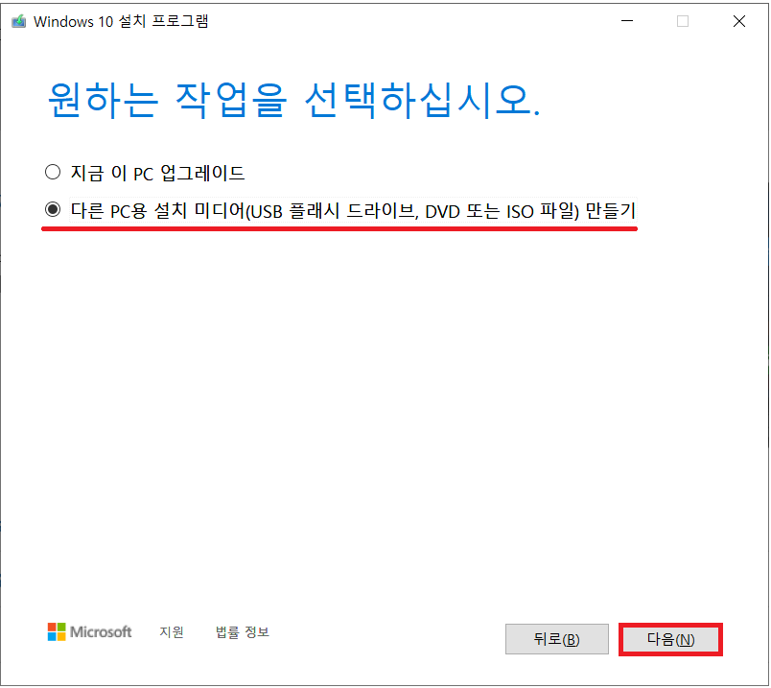Screen dimensions: 771x688
Task: Select '다른 PC용 설치 미디어 만들기' radio button
Action: pos(53,209)
